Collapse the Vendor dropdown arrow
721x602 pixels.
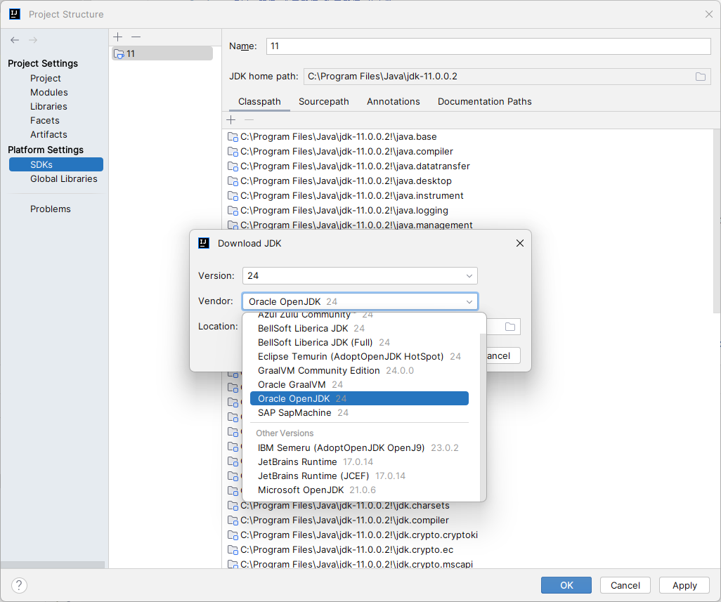pos(469,302)
